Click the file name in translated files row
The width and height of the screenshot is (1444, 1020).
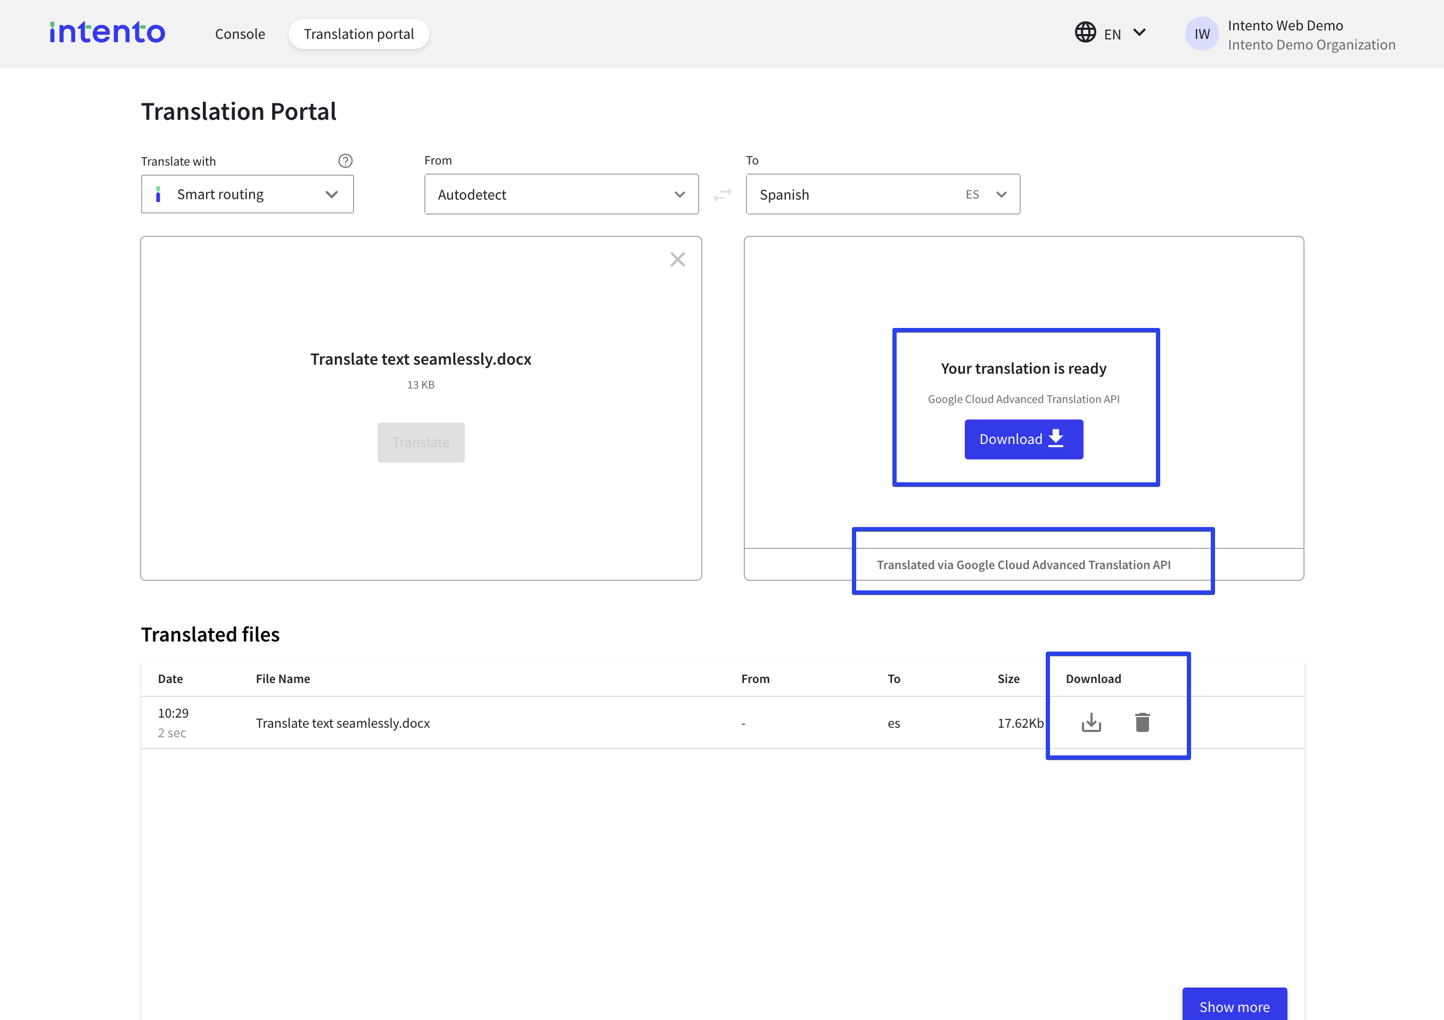tap(343, 723)
